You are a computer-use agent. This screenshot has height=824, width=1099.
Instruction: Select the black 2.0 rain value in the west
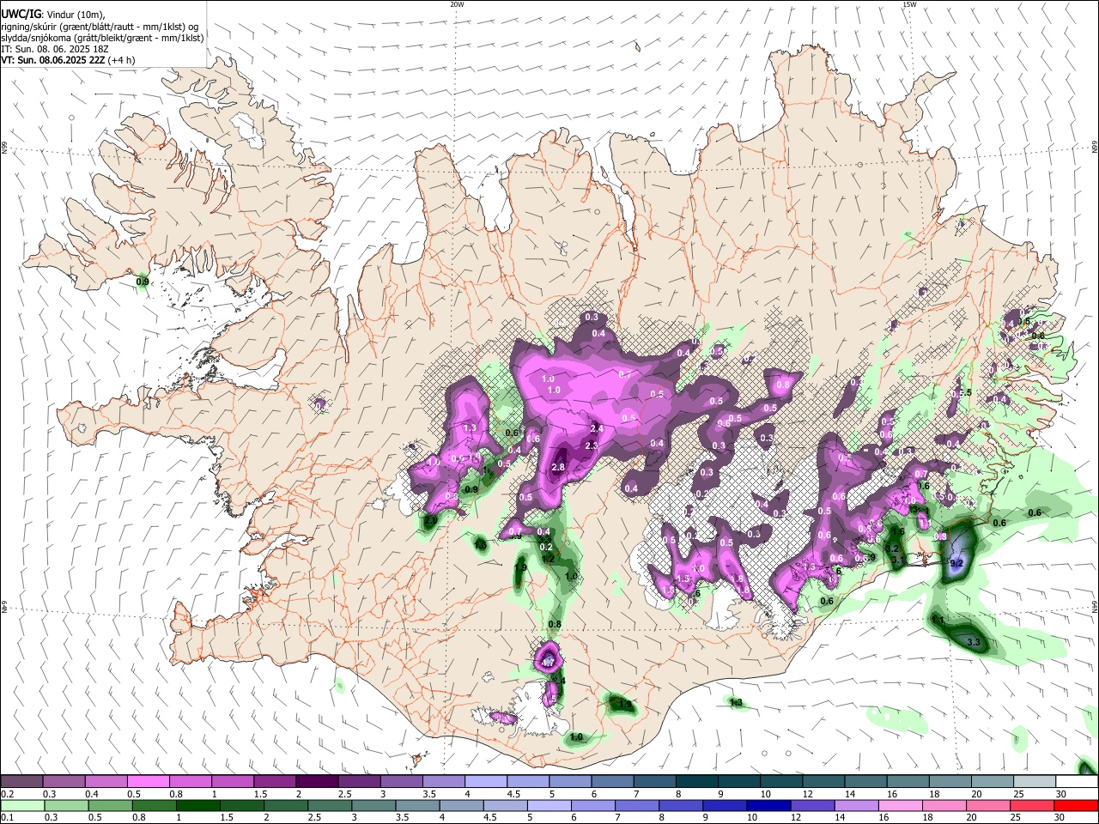(430, 520)
